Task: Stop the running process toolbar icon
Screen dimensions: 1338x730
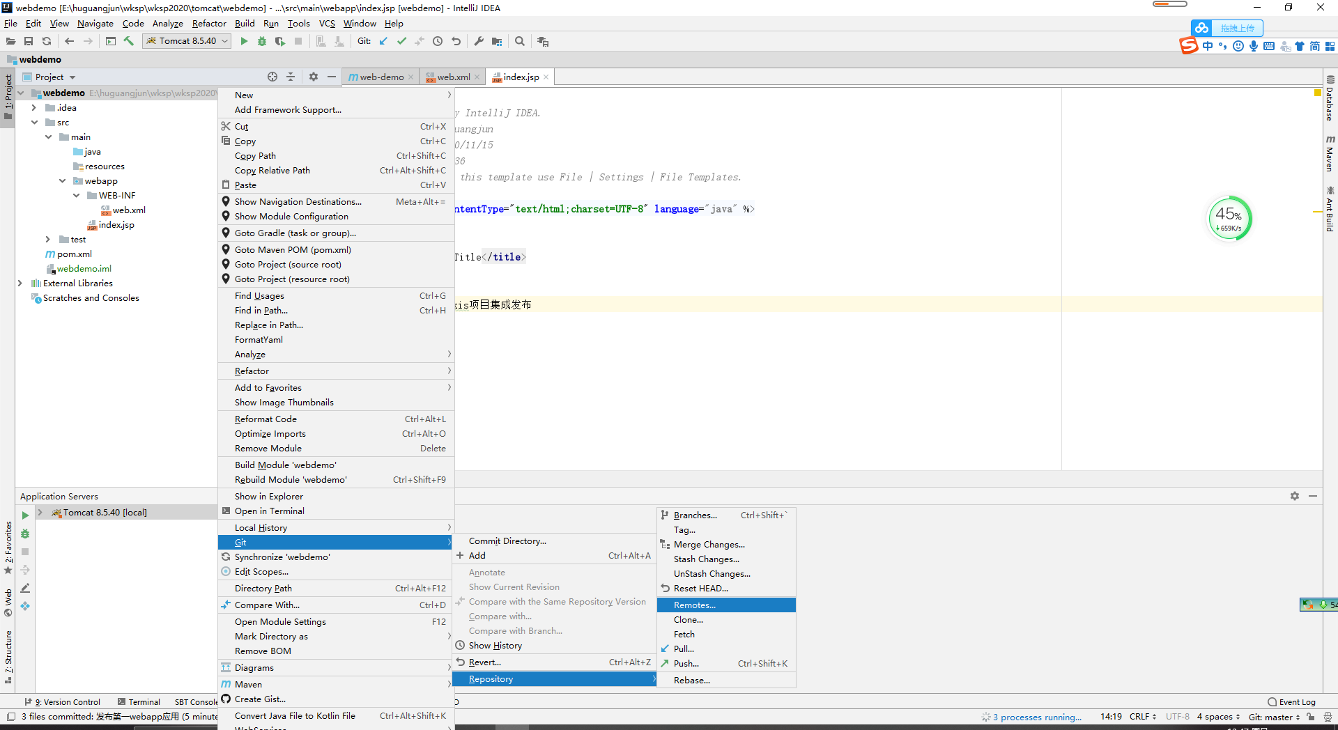Action: tap(298, 41)
